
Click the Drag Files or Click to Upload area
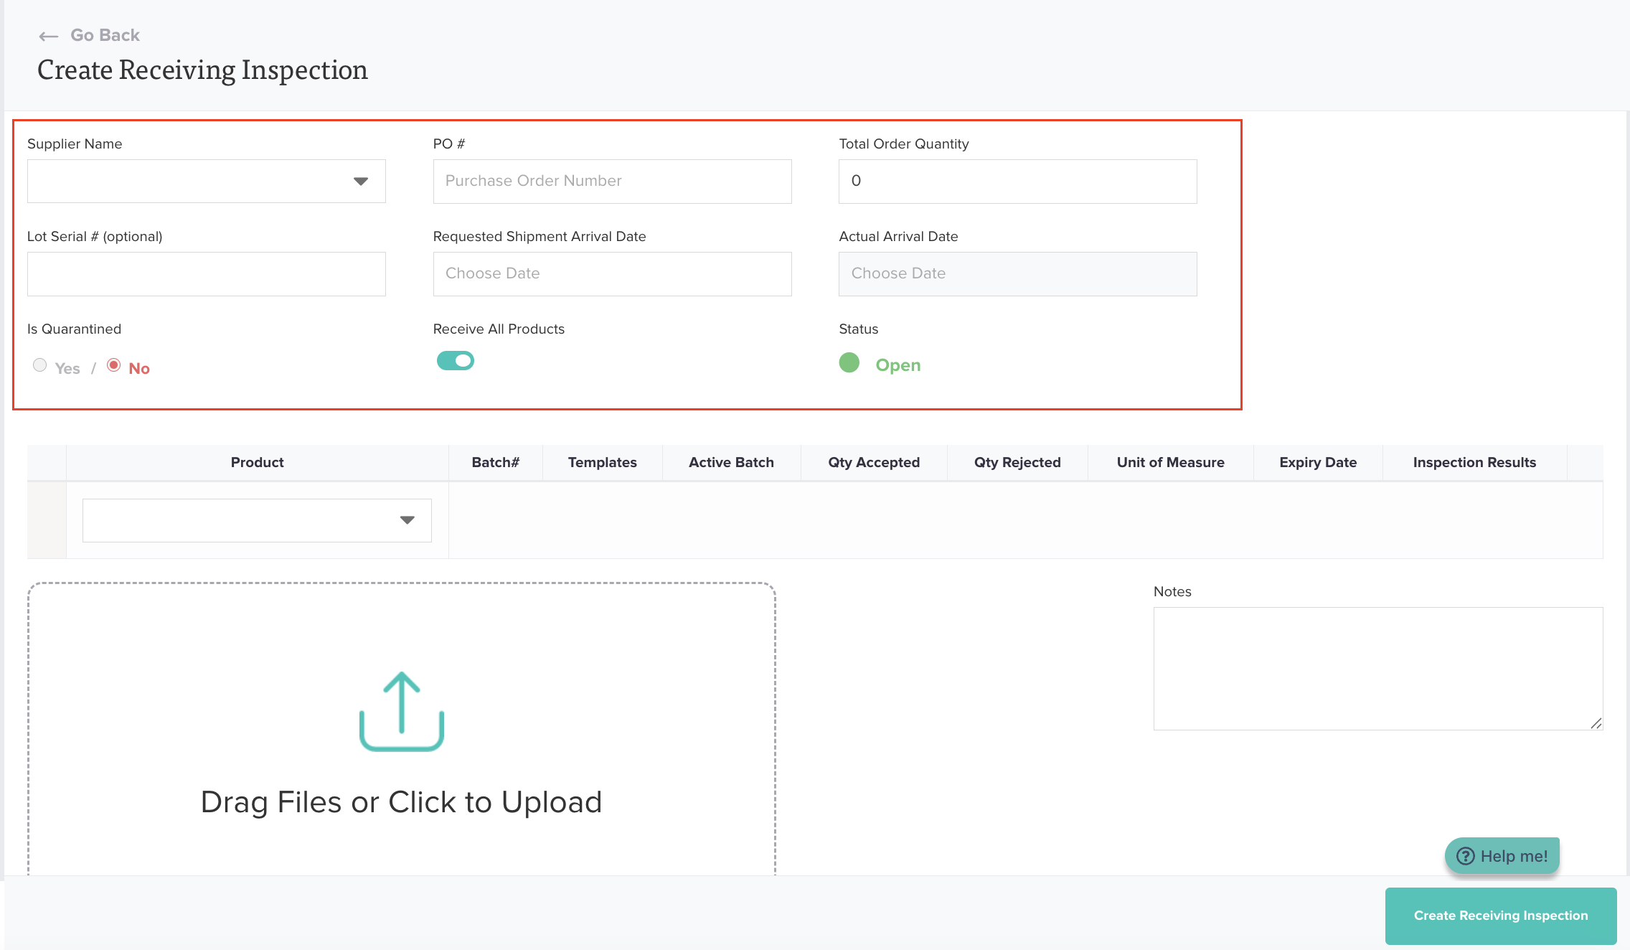[x=401, y=801]
